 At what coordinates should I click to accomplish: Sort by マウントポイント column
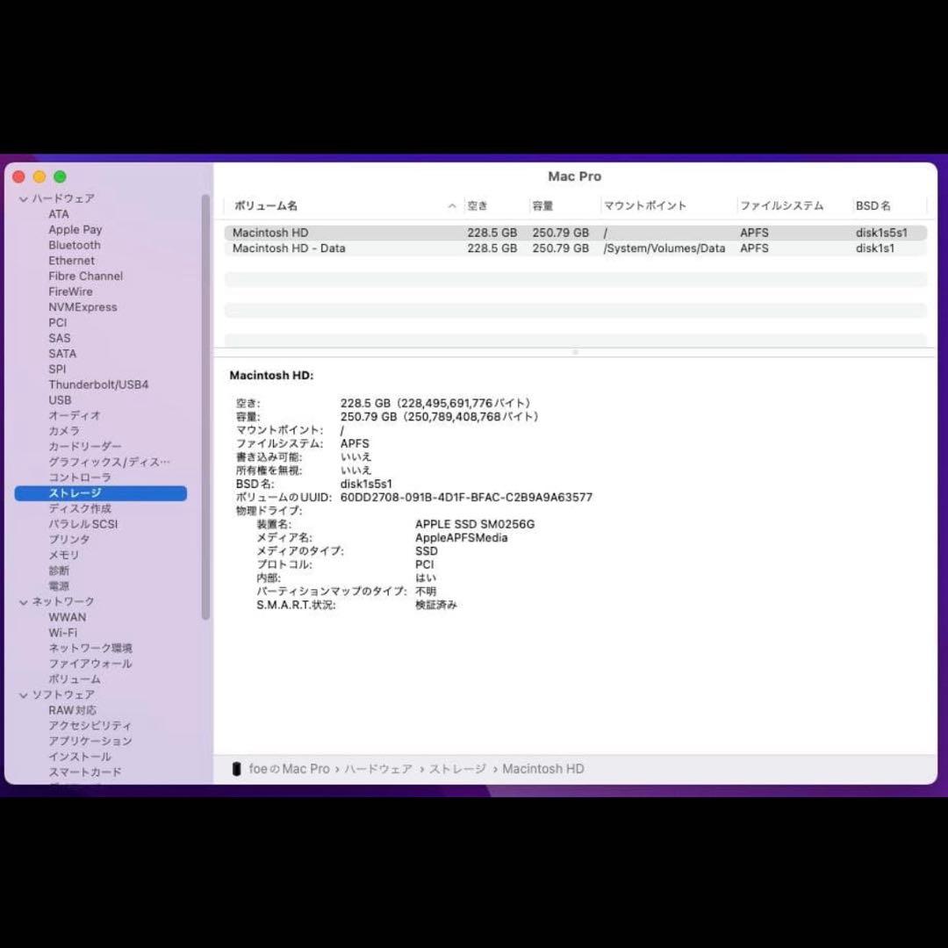(x=645, y=206)
